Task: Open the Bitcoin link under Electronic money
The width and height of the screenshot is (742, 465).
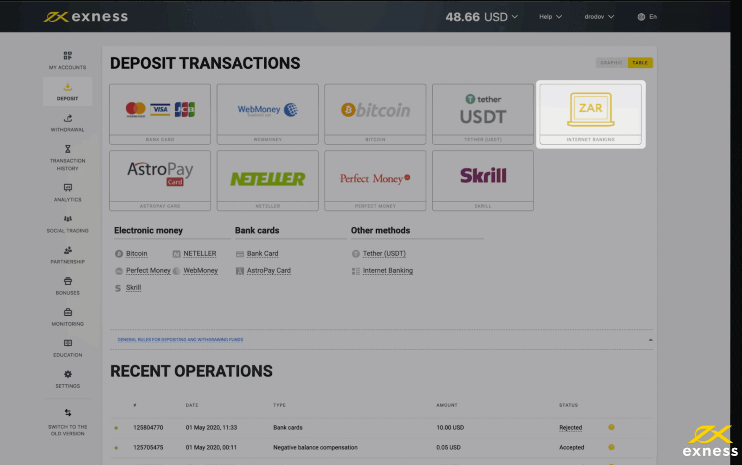Action: (x=136, y=254)
